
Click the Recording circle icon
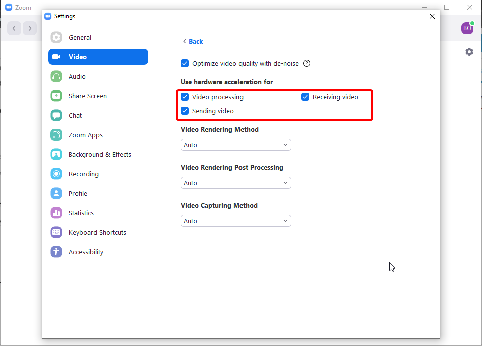click(56, 174)
